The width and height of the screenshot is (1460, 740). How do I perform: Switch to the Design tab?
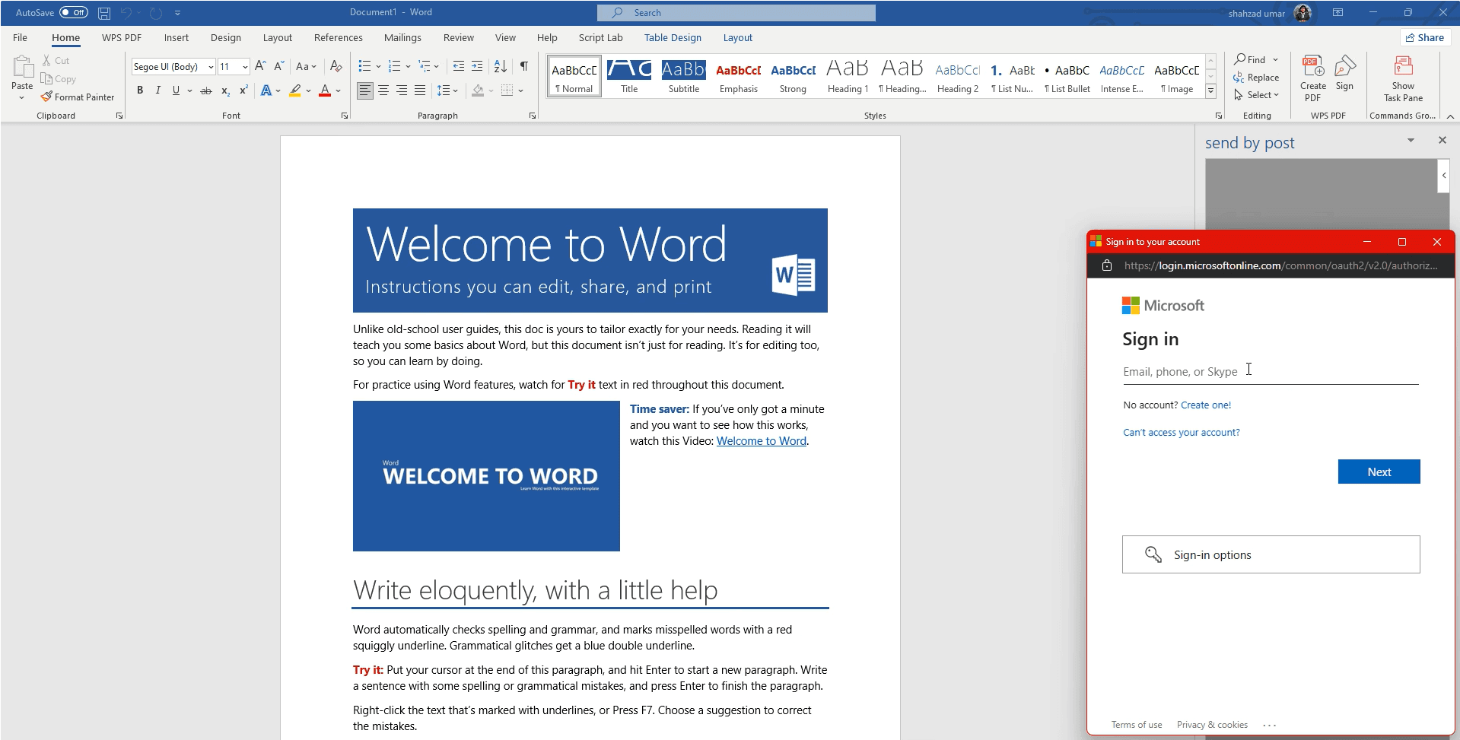click(x=226, y=37)
